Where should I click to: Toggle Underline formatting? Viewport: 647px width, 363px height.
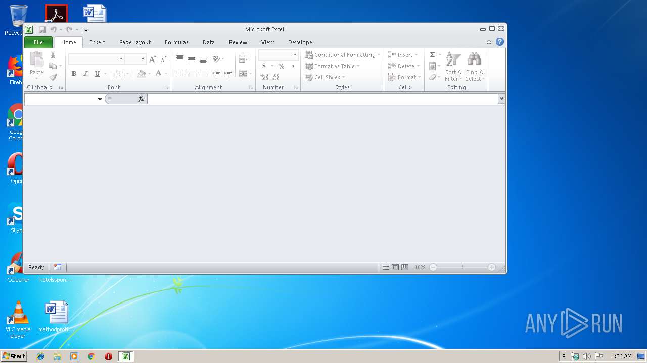click(x=97, y=74)
